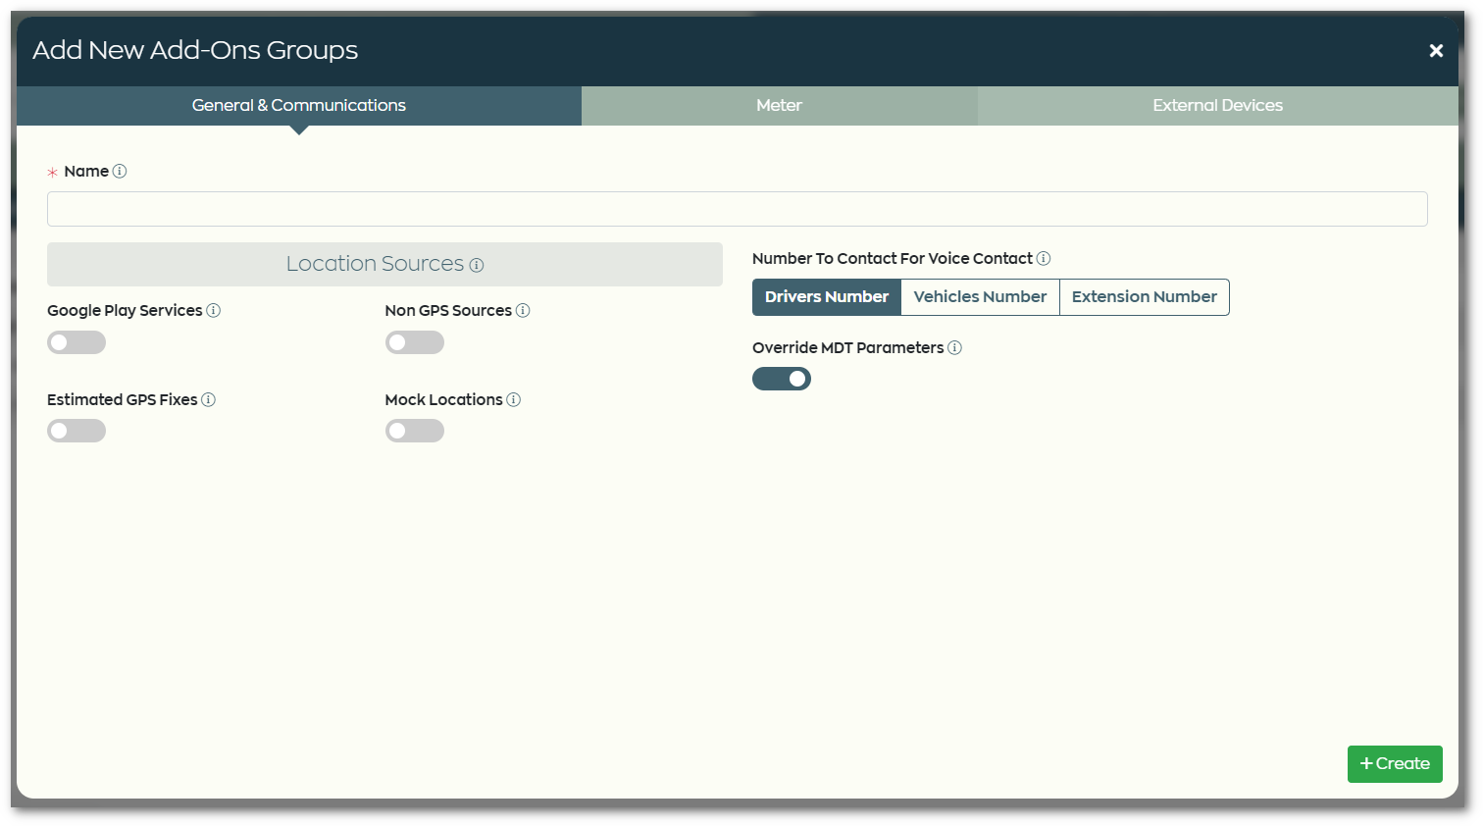The image size is (1483, 826).
Task: Toggle Estimated GPS Fixes on
Action: [77, 431]
